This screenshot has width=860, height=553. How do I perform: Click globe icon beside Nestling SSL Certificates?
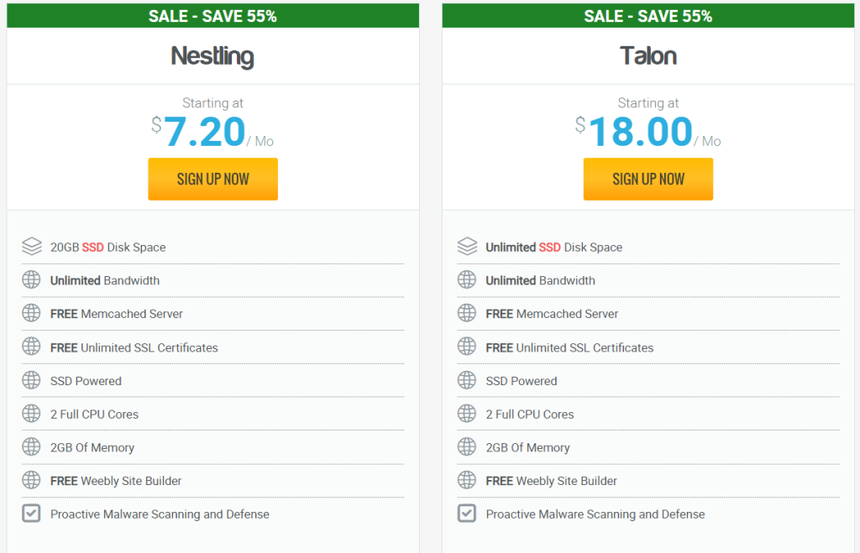coord(31,347)
